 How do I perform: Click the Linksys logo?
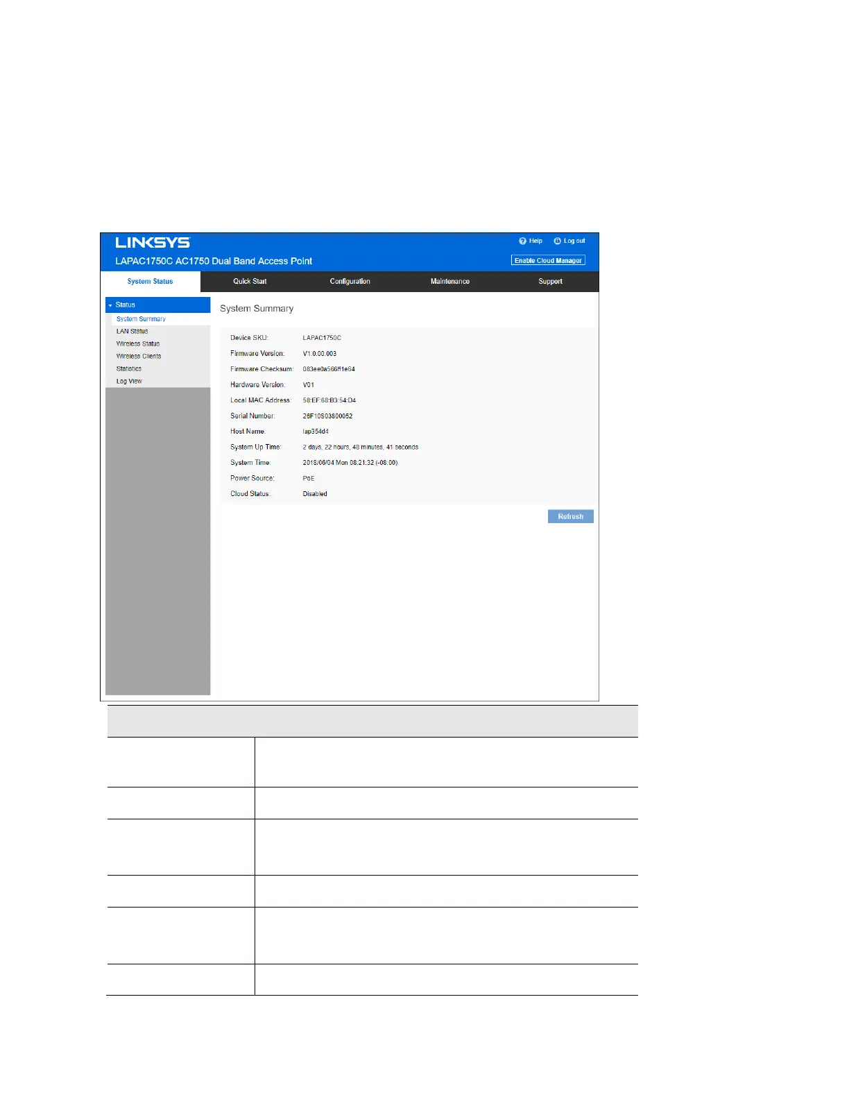(153, 242)
